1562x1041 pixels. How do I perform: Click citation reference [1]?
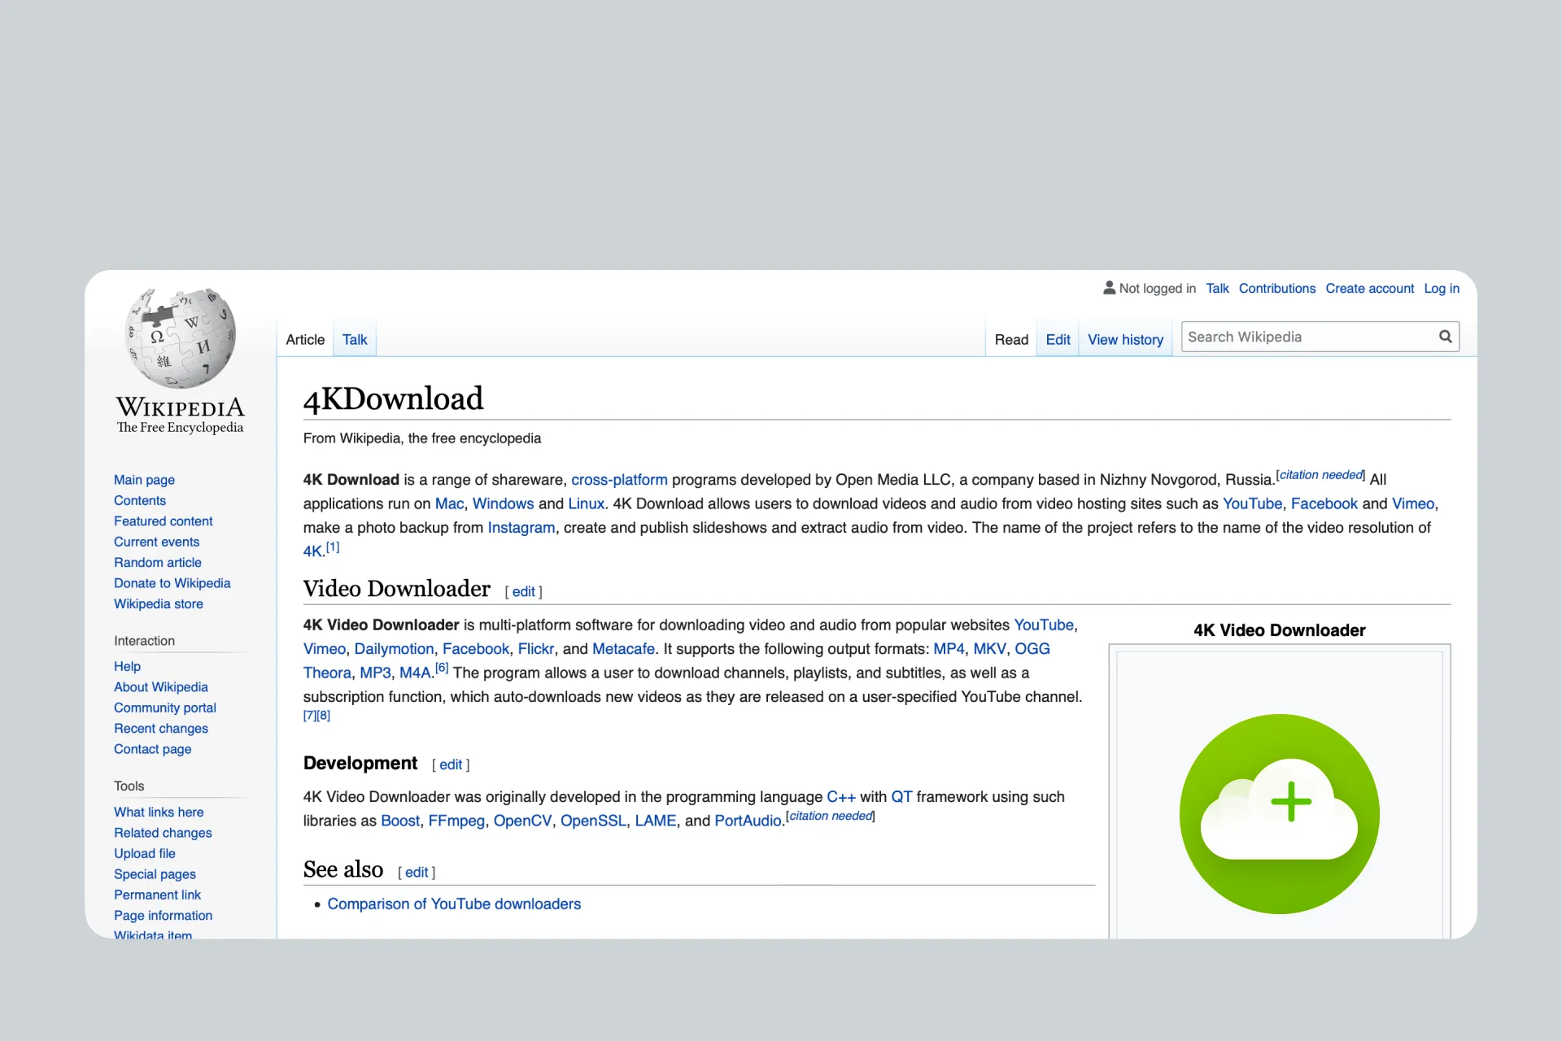332,547
